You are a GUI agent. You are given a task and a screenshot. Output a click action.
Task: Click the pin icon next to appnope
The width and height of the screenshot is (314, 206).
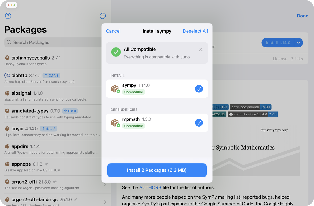coord(47,164)
